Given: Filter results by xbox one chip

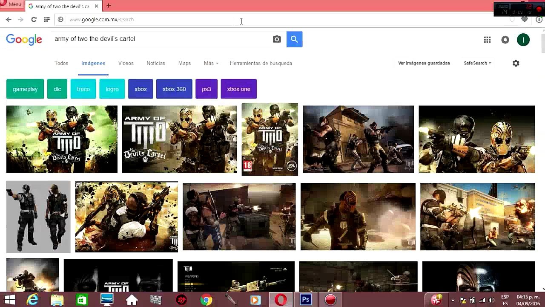Looking at the screenshot, I should [x=239, y=89].
